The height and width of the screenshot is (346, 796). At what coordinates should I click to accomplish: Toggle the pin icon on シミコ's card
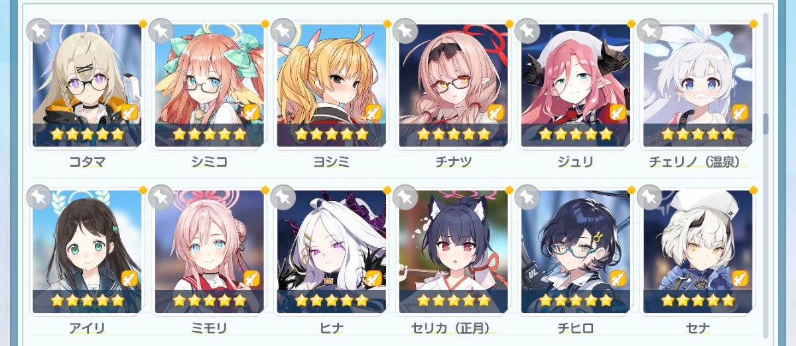pyautogui.click(x=162, y=30)
